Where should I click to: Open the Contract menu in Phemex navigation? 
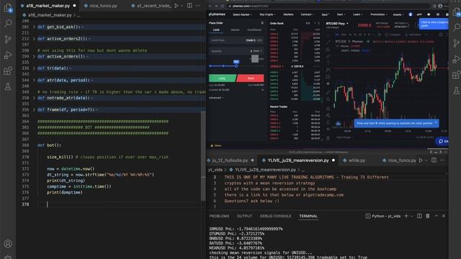(x=307, y=14)
